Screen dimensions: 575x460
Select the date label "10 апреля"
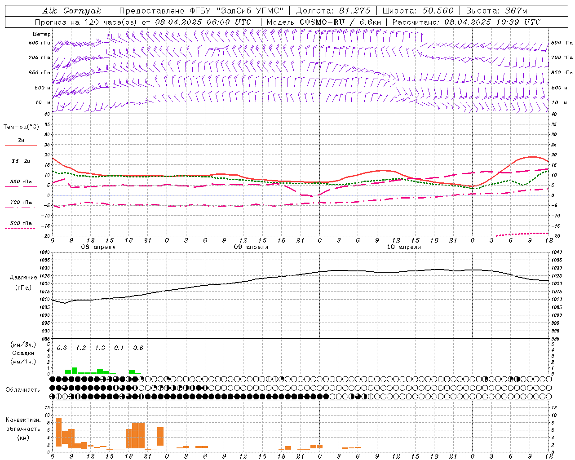(404, 247)
